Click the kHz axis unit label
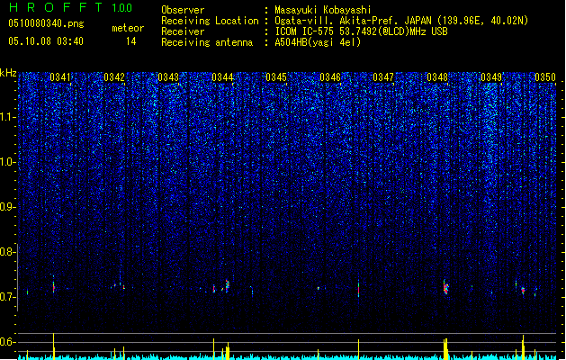This screenshot has height=360, width=566. point(8,73)
